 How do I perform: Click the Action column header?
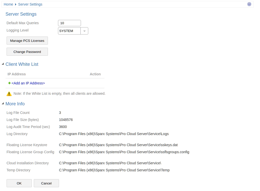tap(95, 74)
